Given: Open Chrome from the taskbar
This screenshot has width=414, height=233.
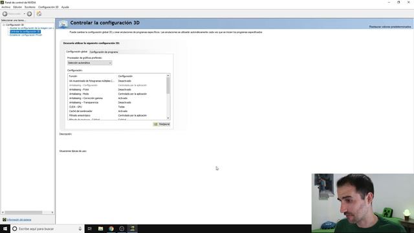Looking at the screenshot, I should [x=111, y=228].
